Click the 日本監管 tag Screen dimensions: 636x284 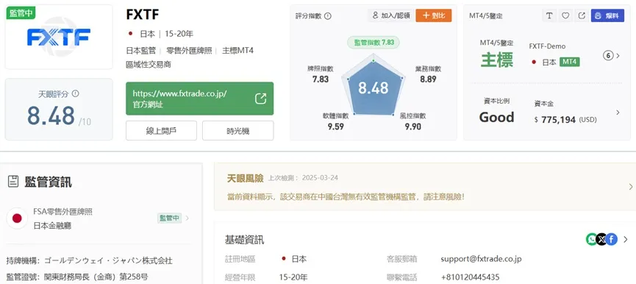pos(140,51)
